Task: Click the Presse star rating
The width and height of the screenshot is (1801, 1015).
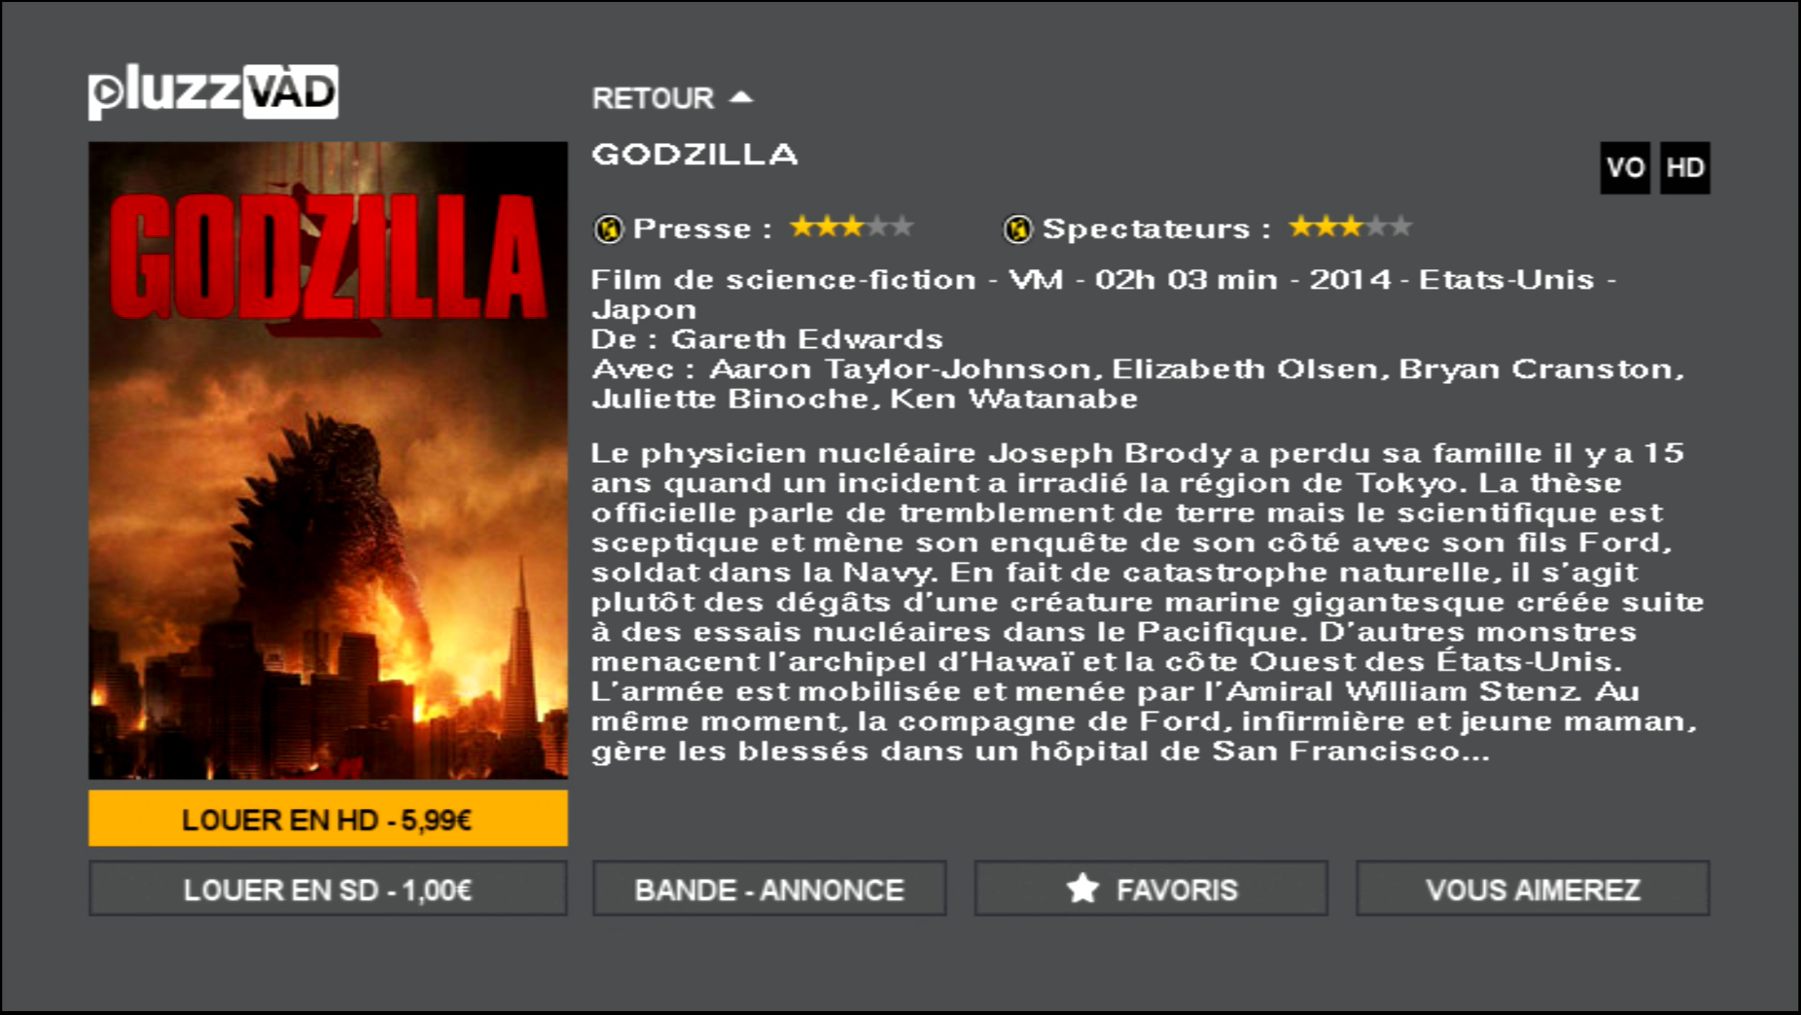Action: coord(851,227)
